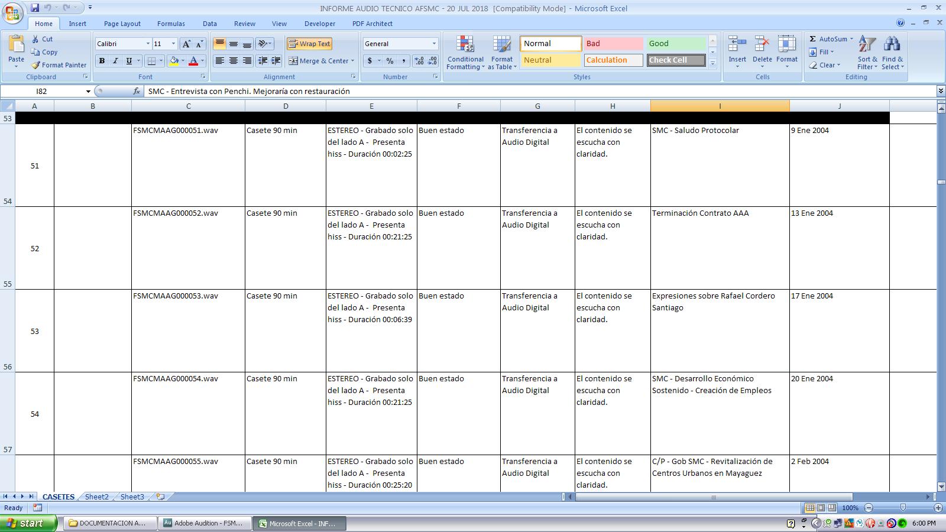Click the Paste clipboard icon

click(x=16, y=45)
